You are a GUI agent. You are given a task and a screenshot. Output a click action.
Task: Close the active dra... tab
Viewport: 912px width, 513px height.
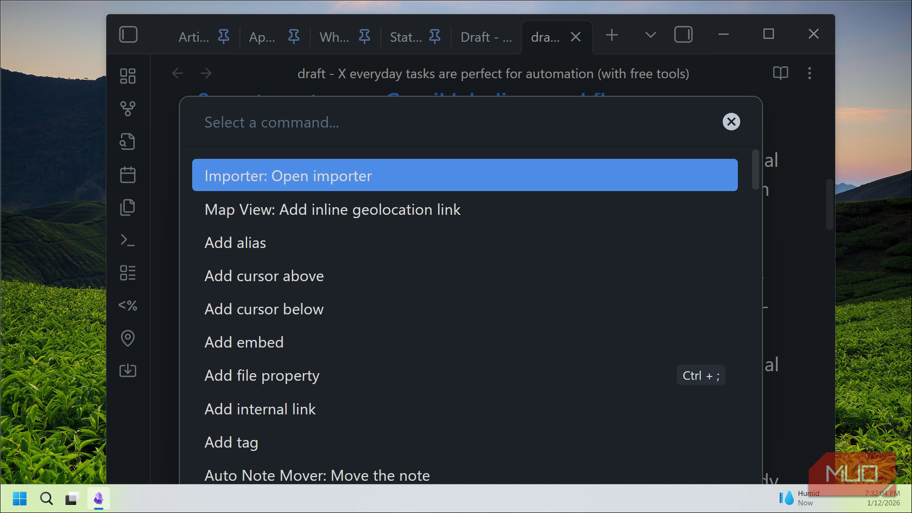[x=576, y=37]
